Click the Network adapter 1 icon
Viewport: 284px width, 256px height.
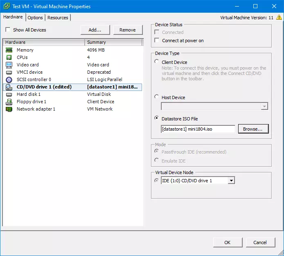[x=9, y=109]
